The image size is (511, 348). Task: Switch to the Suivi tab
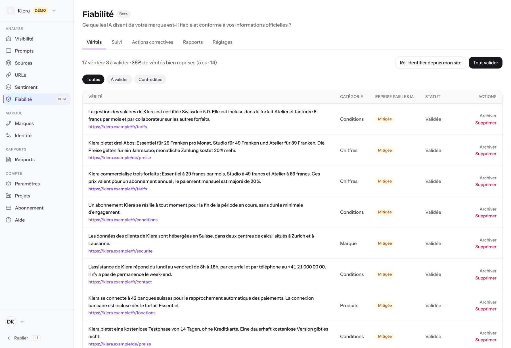coord(117,42)
